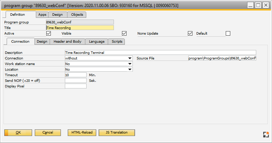This screenshot has height=143, width=272.
Task: Select the Header and Body tab
Action: point(67,42)
